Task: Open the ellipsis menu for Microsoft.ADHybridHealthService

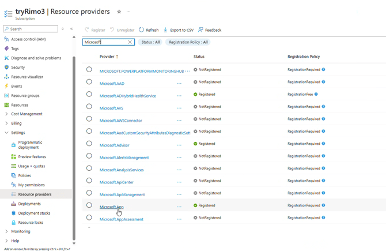Action: click(x=179, y=96)
